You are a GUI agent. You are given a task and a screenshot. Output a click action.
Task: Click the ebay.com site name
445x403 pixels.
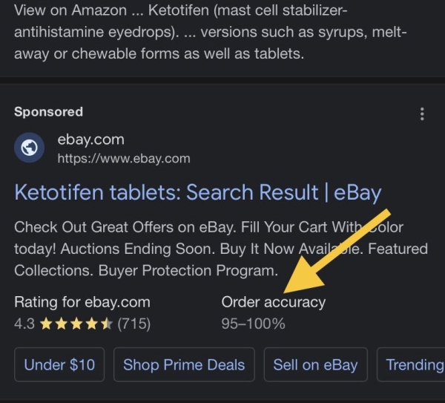(x=91, y=140)
